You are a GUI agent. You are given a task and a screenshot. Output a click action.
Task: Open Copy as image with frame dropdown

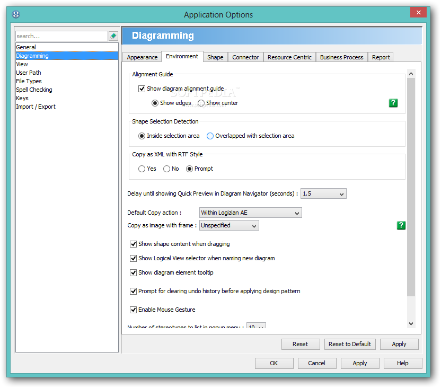tap(229, 225)
